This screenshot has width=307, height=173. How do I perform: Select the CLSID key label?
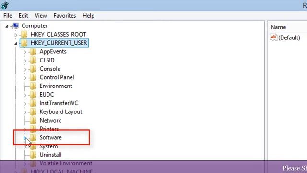(47, 60)
